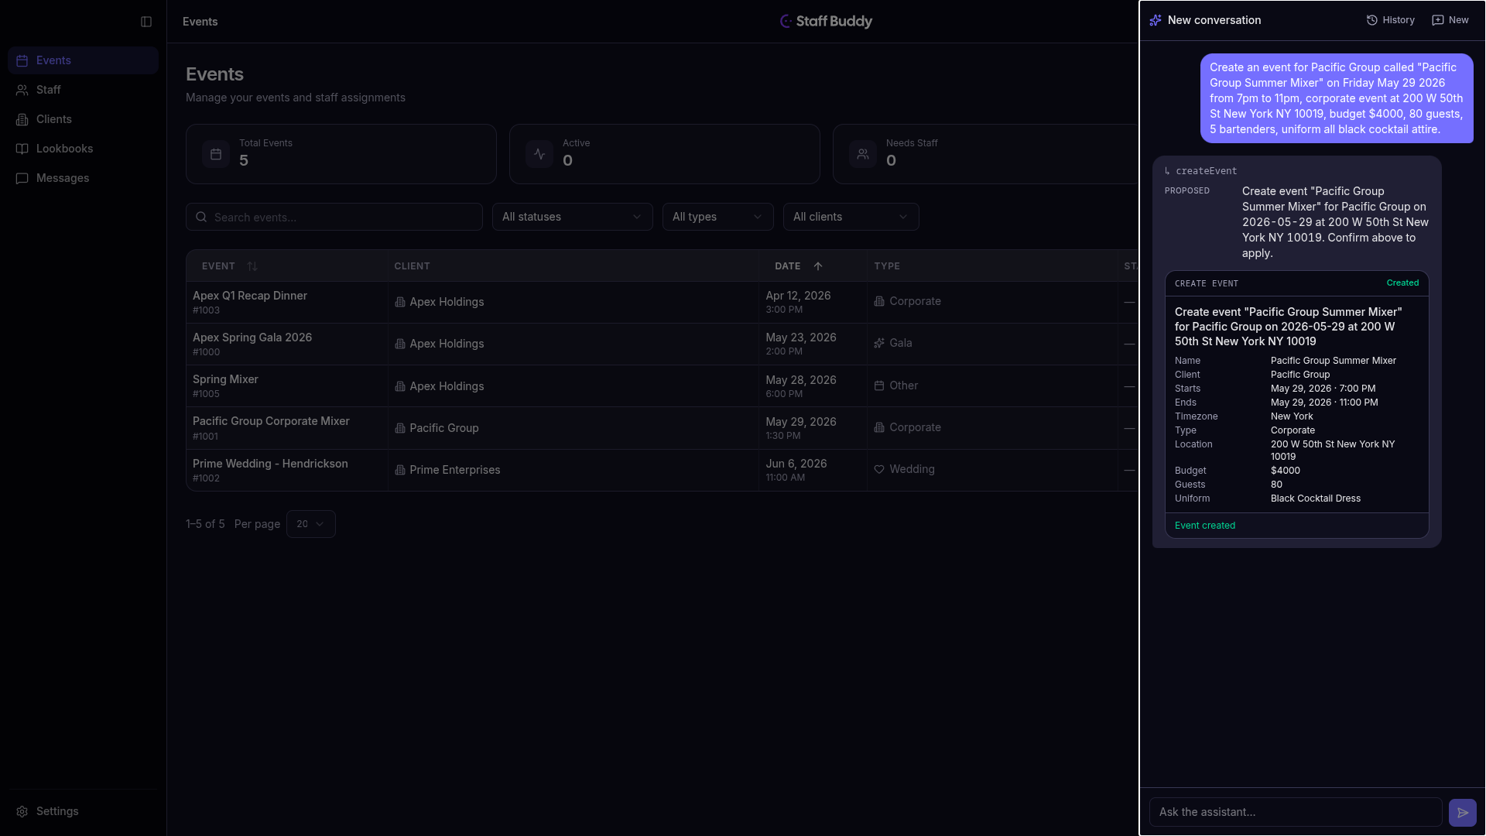Focus the Ask the assistant input
The width and height of the screenshot is (1486, 836).
point(1296,812)
